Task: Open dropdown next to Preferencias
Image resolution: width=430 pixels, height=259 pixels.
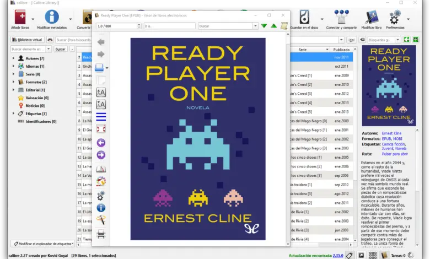Action: pyautogui.click(x=409, y=19)
